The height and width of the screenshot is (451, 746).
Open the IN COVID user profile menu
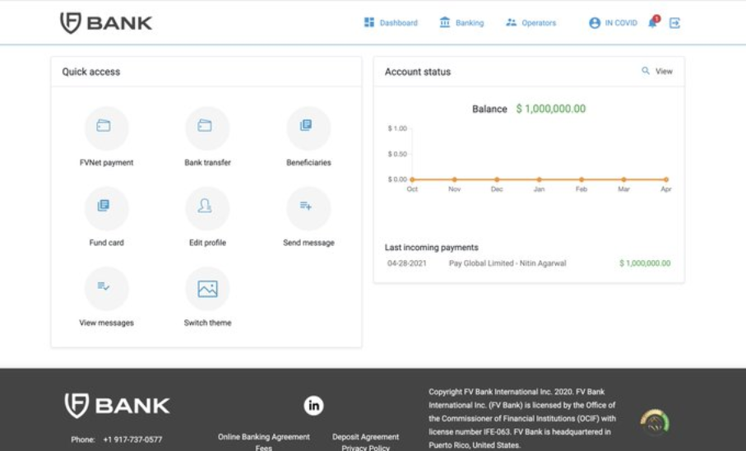click(x=614, y=22)
